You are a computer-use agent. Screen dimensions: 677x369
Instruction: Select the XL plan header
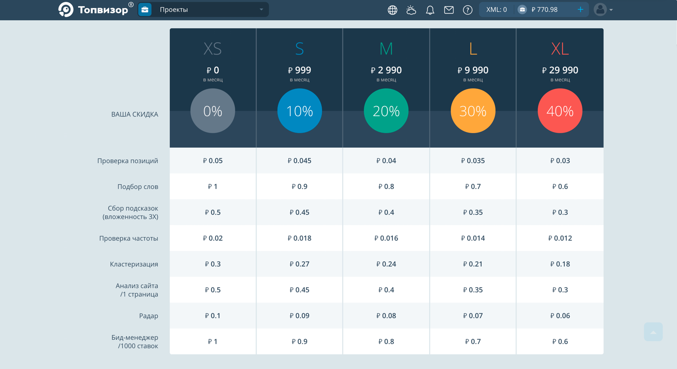click(560, 48)
